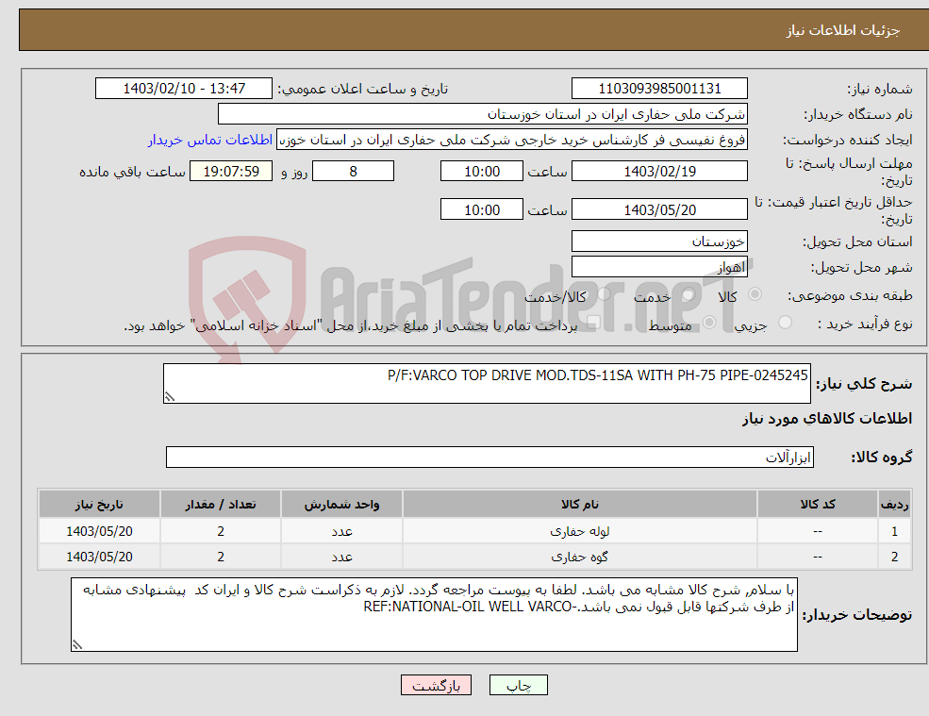The height and width of the screenshot is (716, 929).
Task: Click the days remaining field showing 8
Action: point(353,172)
